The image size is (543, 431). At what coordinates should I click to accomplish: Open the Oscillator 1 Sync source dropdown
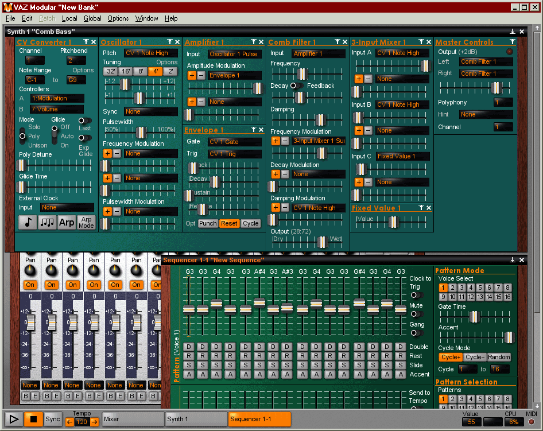click(x=150, y=111)
